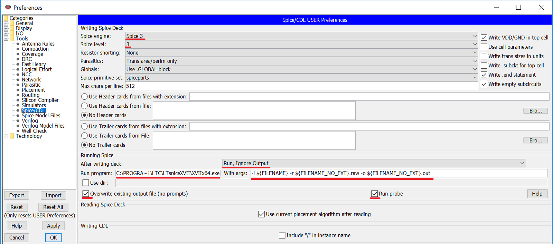The height and width of the screenshot is (244, 553).
Task: Select Silicon Compiler in the tree
Action: tap(40, 100)
